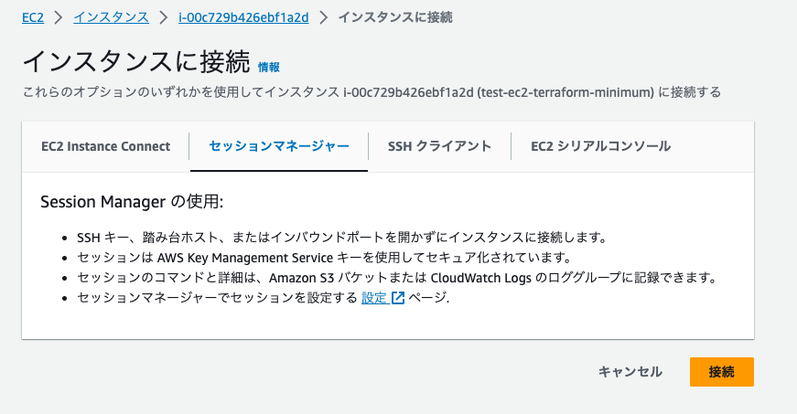Select the セッションマネージャー tab
This screenshot has width=797, height=414.
coord(279,146)
